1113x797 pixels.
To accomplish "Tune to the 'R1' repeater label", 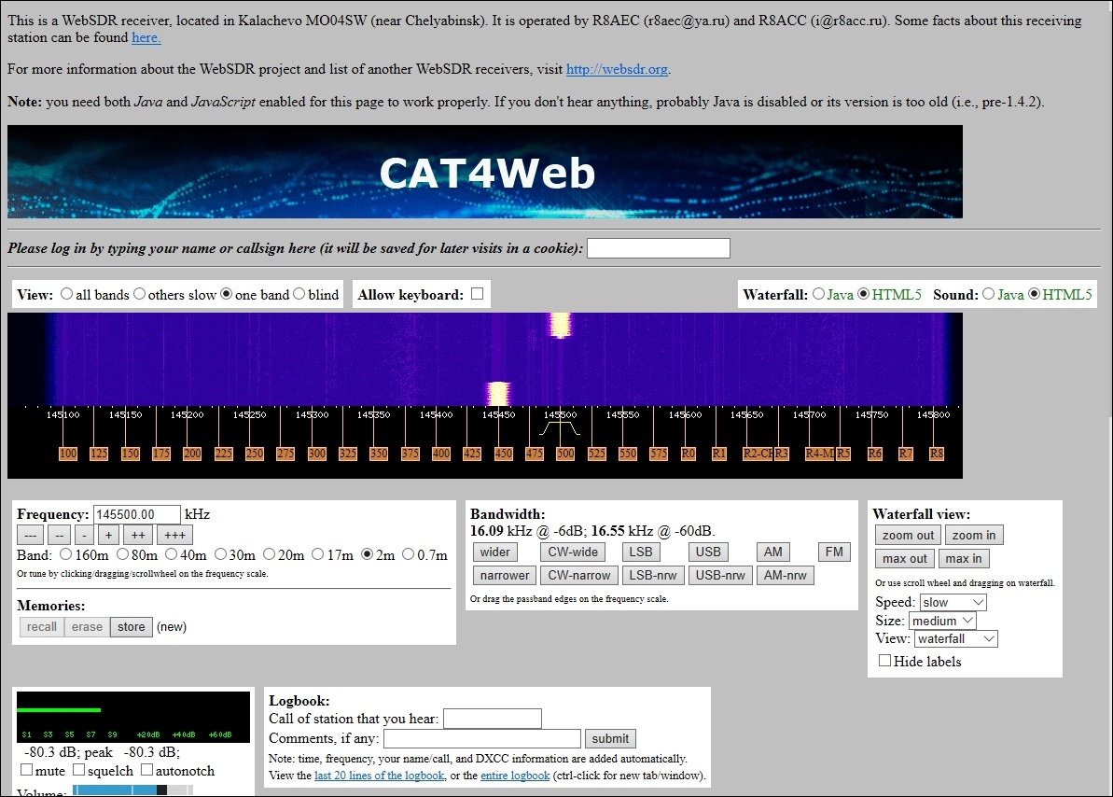I will coord(719,454).
